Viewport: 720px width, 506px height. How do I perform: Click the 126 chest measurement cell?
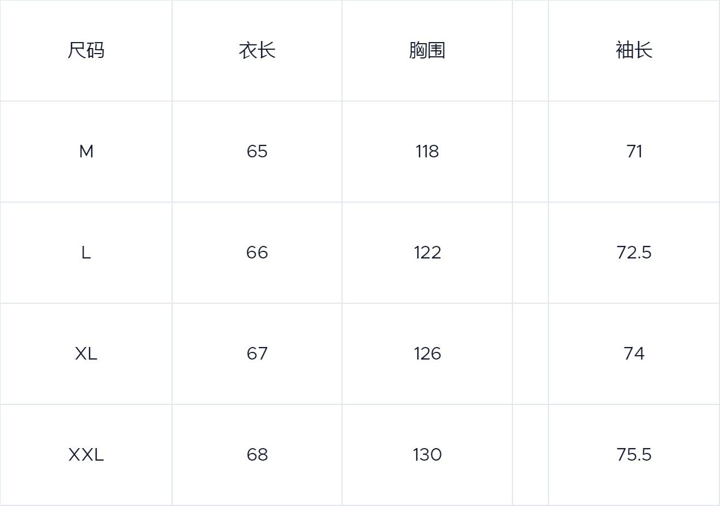(427, 354)
